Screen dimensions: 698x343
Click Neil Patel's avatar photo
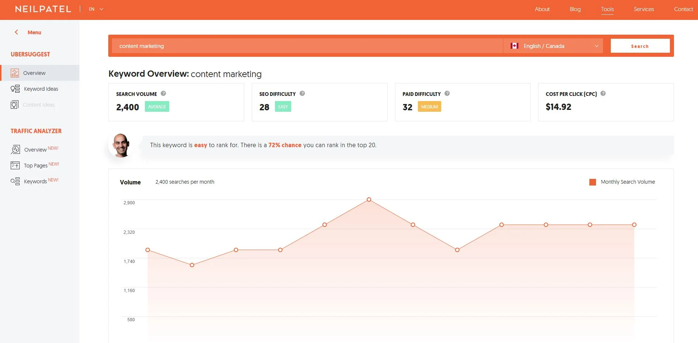(x=121, y=146)
